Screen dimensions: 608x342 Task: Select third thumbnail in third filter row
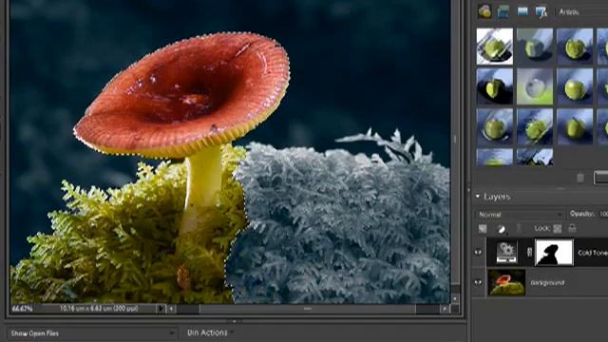[575, 126]
